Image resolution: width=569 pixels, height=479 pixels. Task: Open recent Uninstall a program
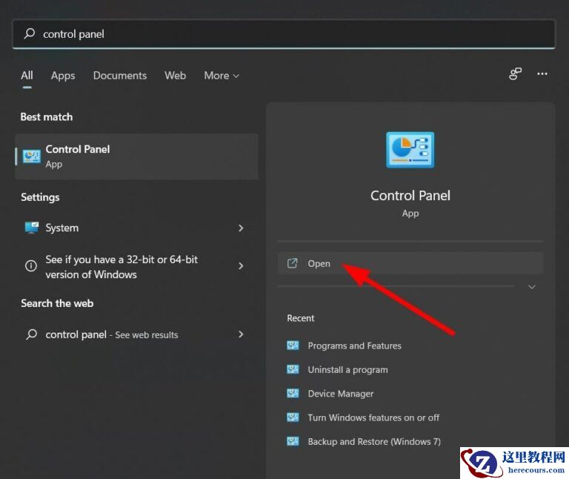[x=347, y=370]
